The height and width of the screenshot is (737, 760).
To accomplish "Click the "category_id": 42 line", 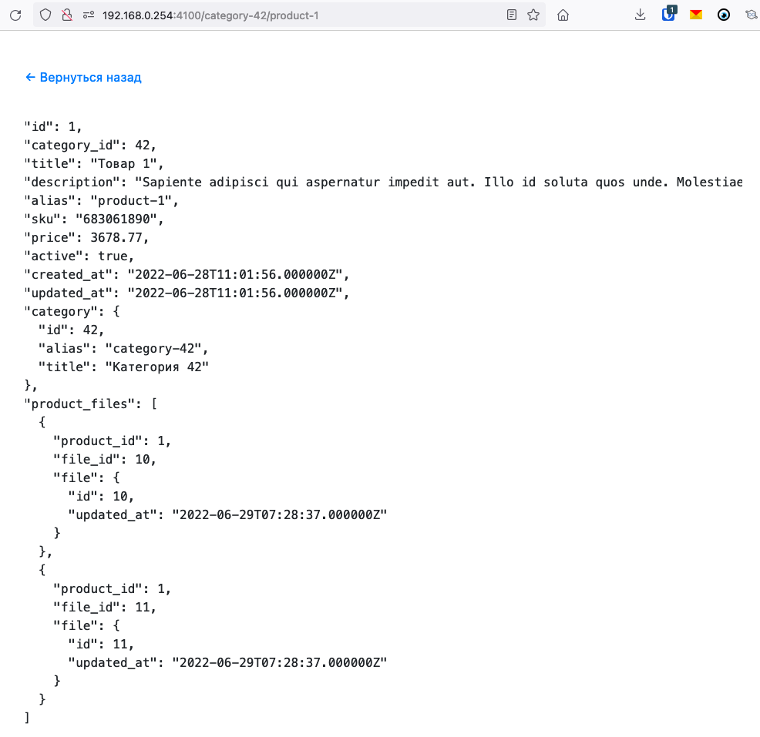I will click(90, 146).
